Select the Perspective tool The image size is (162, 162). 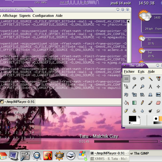[x=150, y=95]
